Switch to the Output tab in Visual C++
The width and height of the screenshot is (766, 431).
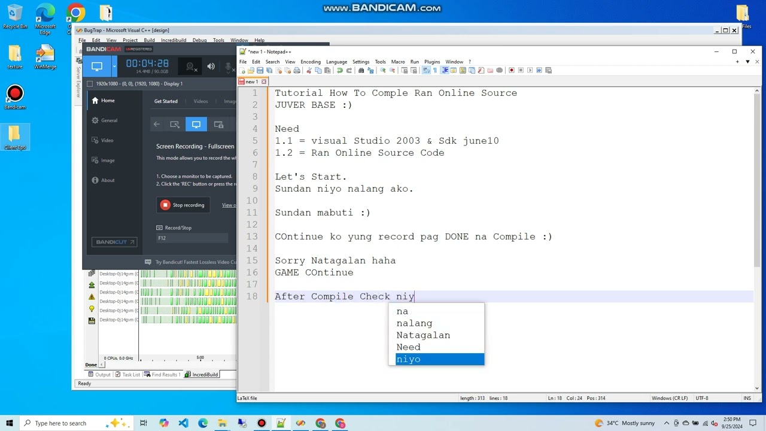coord(99,375)
